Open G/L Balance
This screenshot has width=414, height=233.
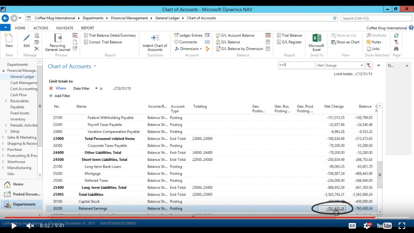[228, 42]
